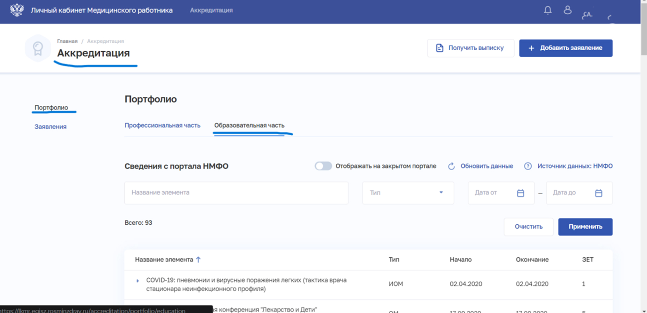Click the Начало column header
This screenshot has width=647, height=313.
click(460, 260)
